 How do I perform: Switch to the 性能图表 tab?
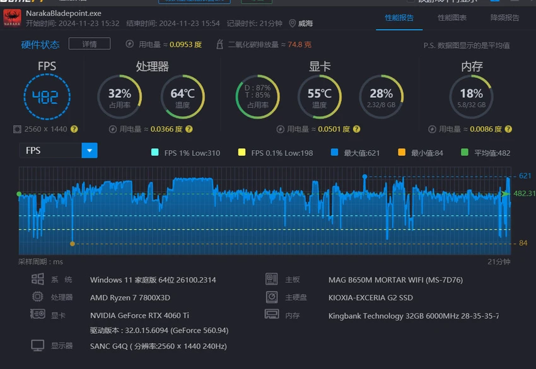coord(452,18)
